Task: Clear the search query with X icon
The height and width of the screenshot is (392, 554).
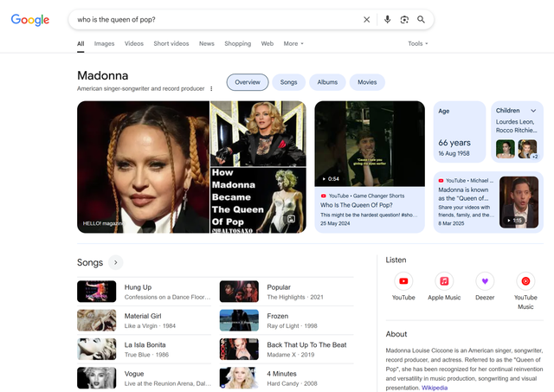Action: click(x=367, y=19)
